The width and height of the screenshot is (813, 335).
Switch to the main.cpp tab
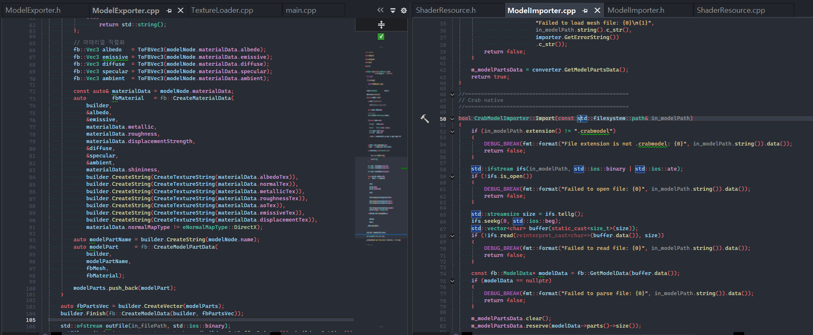pyautogui.click(x=301, y=10)
